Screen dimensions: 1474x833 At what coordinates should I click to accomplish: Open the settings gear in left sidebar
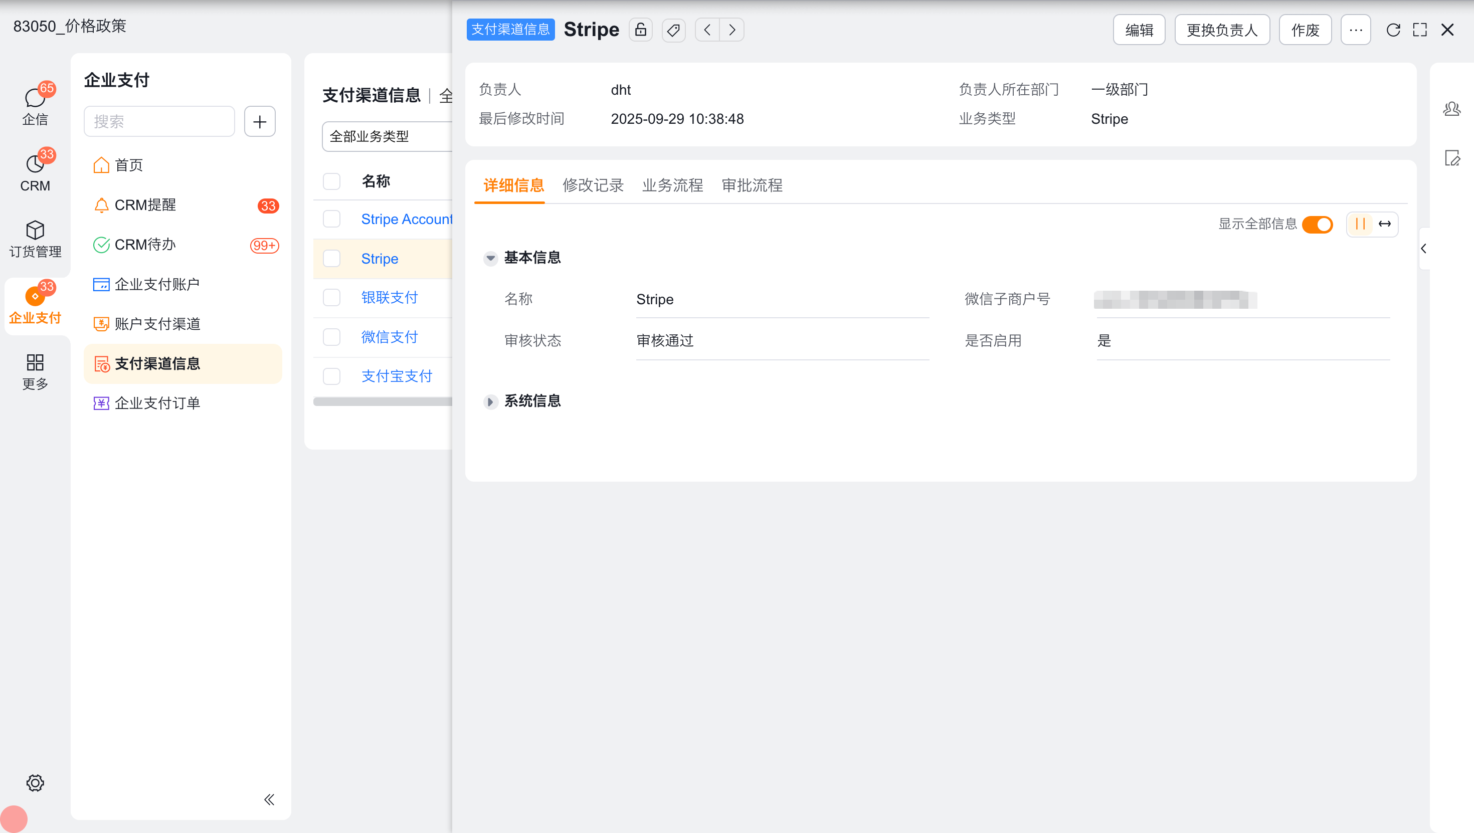(35, 783)
